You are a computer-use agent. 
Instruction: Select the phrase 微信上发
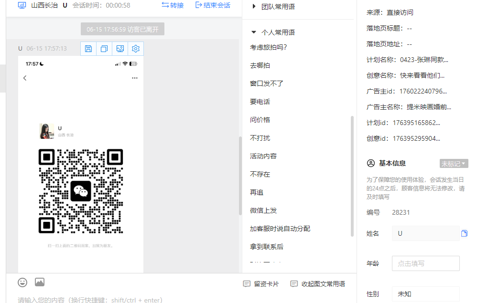click(x=263, y=210)
